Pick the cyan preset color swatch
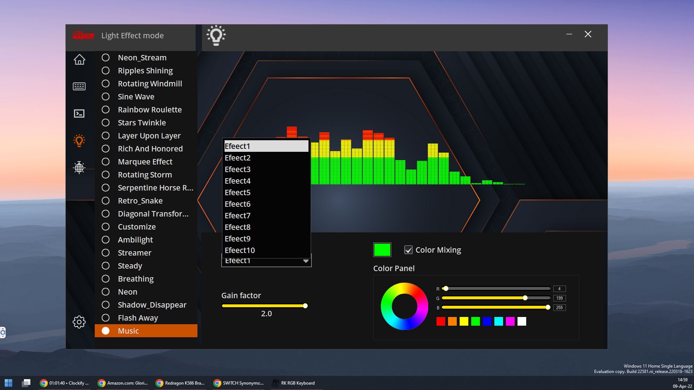Viewport: 694px width, 390px height. coord(498,321)
